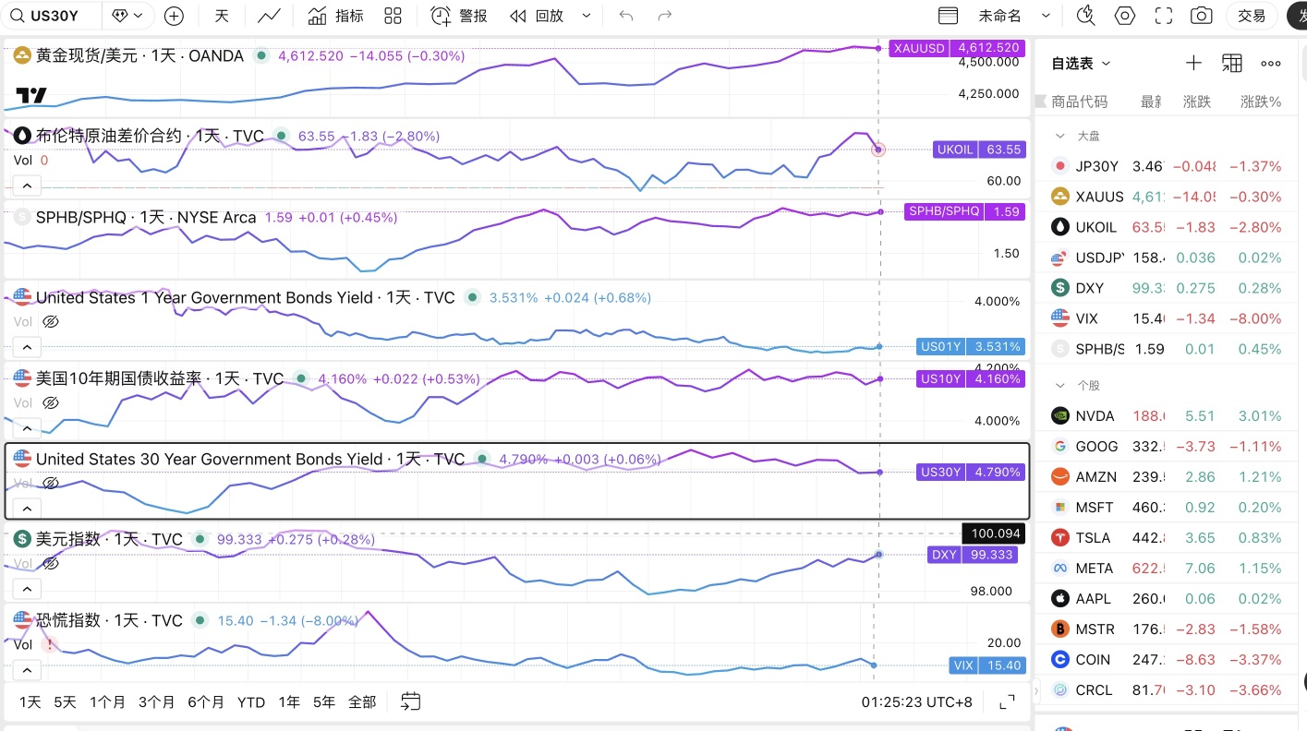1307x731 pixels.
Task: Click the add symbol plus icon in toolbar
Action: click(x=174, y=16)
